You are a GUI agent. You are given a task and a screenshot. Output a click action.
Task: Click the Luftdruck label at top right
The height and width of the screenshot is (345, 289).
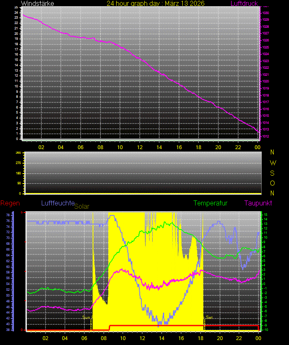[x=244, y=3]
